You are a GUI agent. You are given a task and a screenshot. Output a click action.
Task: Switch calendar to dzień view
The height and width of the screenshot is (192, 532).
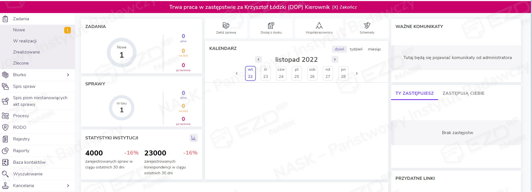(339, 49)
